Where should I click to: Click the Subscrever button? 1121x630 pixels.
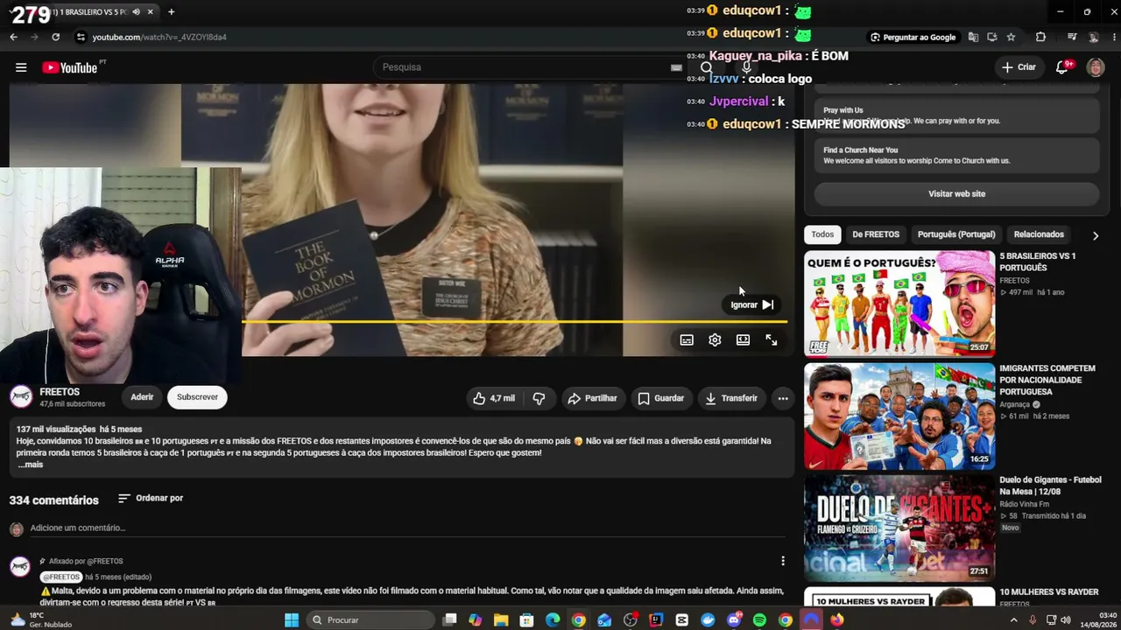pyautogui.click(x=197, y=397)
